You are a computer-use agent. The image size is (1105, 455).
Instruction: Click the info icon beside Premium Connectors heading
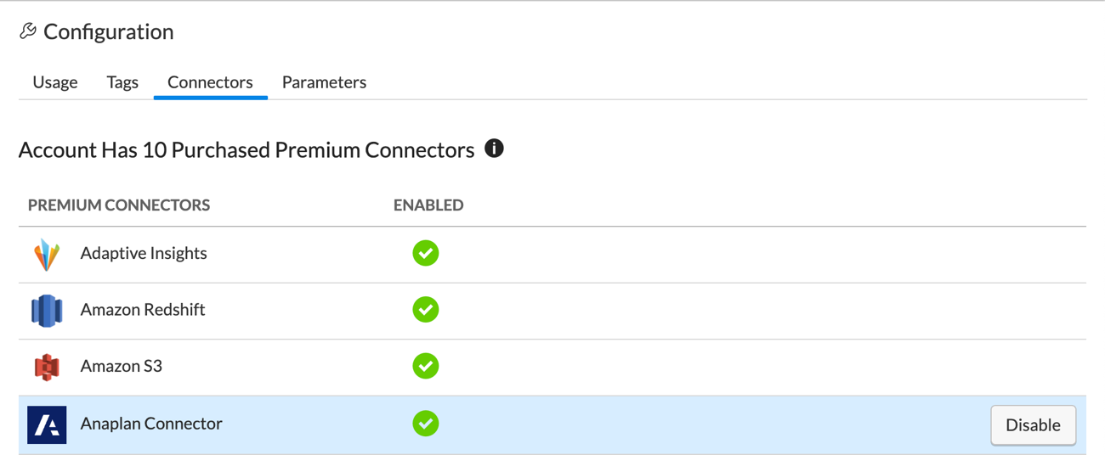point(494,149)
